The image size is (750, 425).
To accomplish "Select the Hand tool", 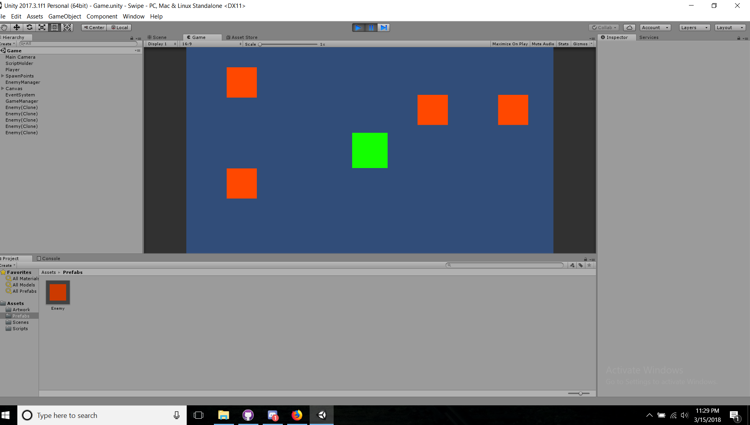I will [4, 27].
